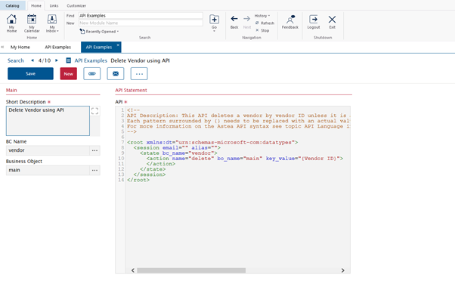Go to next record arrow
Viewport: 455px width, 281px height.
tap(57, 60)
